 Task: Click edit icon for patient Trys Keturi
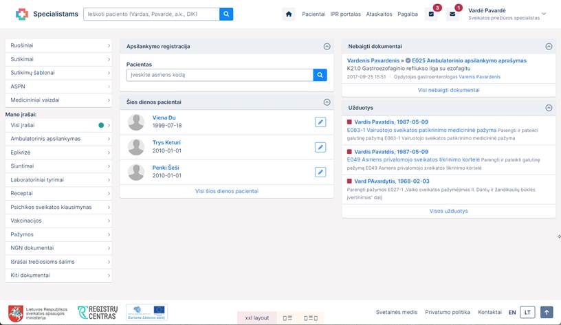point(320,147)
